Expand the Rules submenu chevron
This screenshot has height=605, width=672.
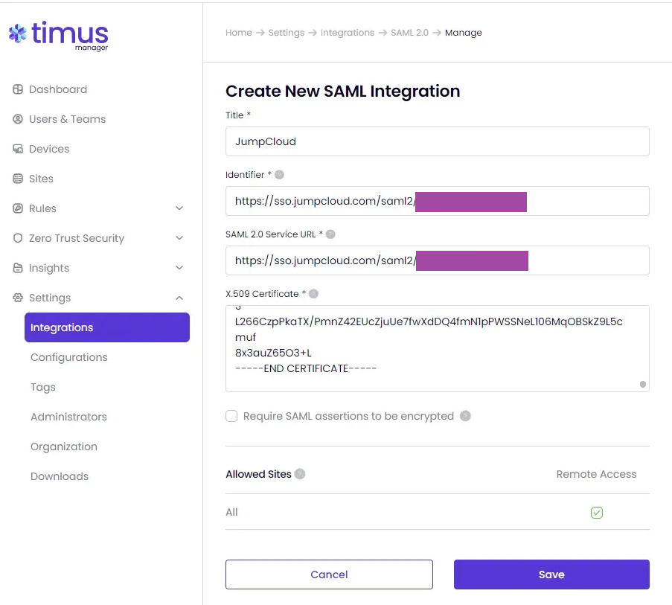pyautogui.click(x=179, y=208)
